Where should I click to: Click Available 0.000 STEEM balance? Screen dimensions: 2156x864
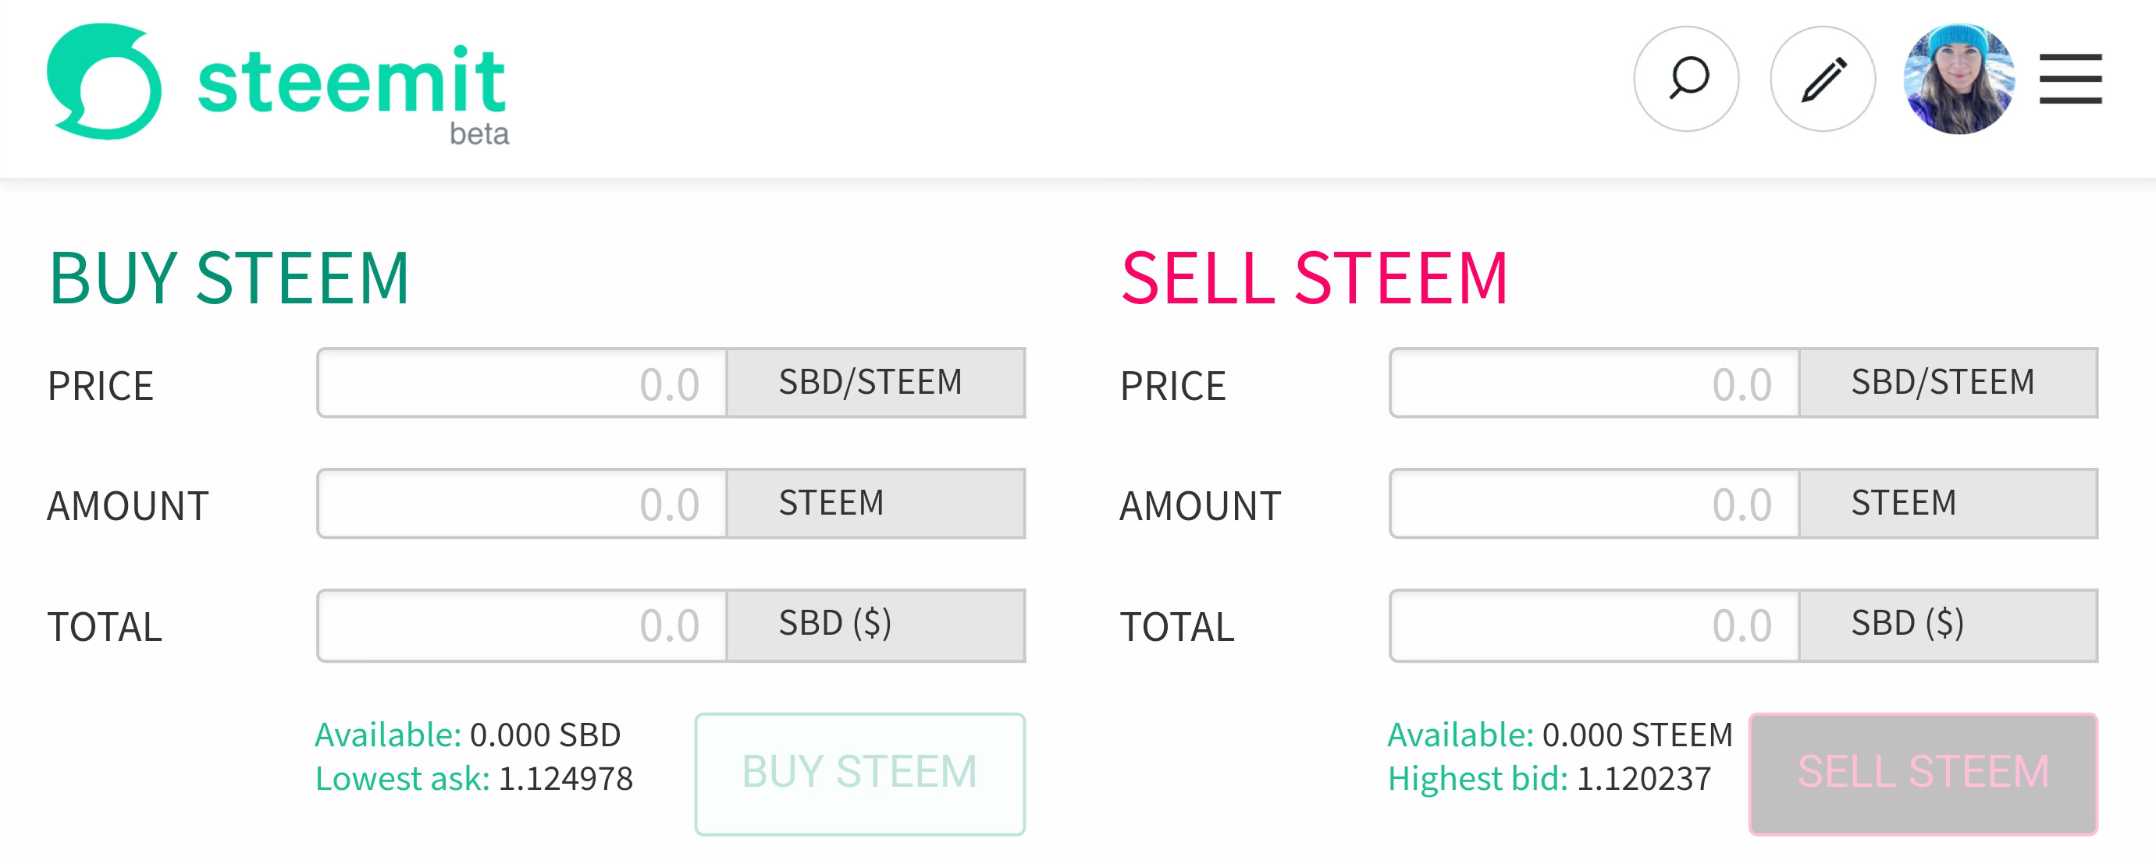tap(1636, 735)
